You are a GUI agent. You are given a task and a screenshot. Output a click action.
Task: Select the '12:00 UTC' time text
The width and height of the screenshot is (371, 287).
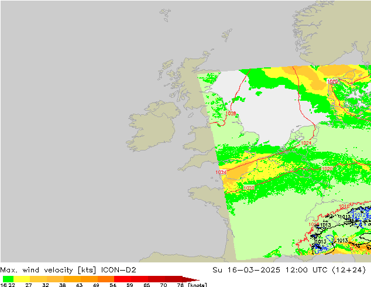click(x=306, y=270)
